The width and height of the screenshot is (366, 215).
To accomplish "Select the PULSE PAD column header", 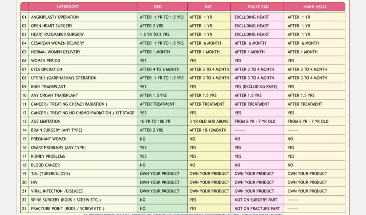I will 257,6.
